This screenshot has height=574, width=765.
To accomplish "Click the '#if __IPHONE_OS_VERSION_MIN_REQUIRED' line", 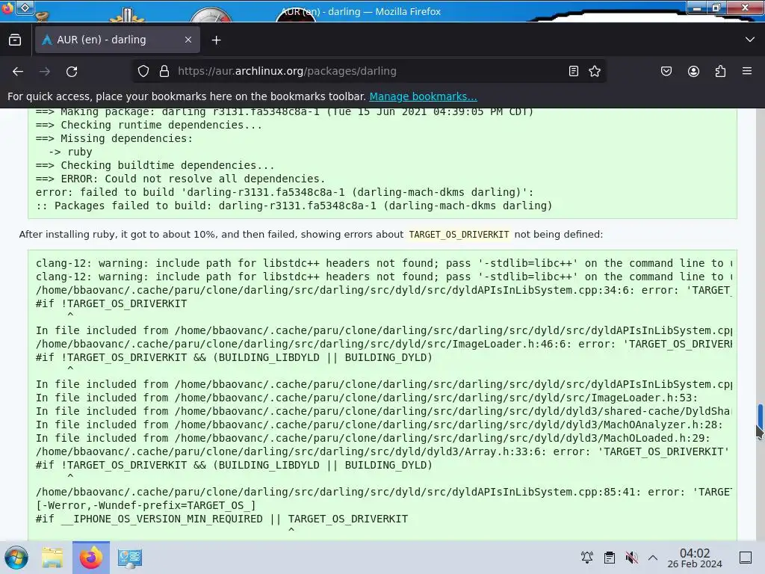I will pyautogui.click(x=221, y=519).
